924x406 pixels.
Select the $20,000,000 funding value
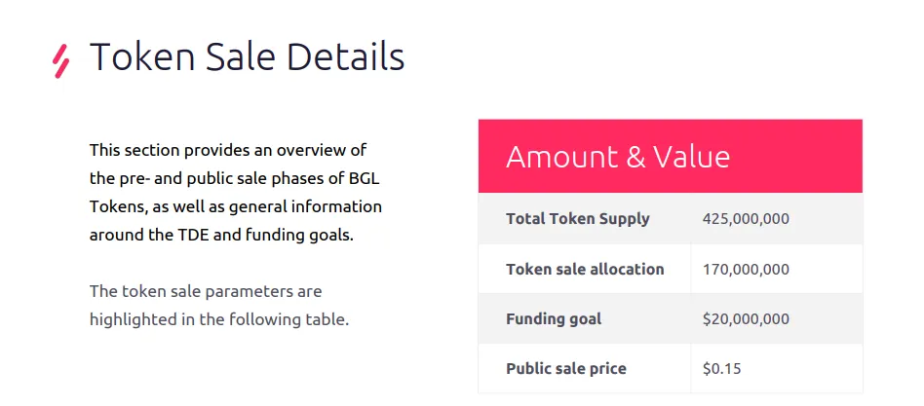746,319
